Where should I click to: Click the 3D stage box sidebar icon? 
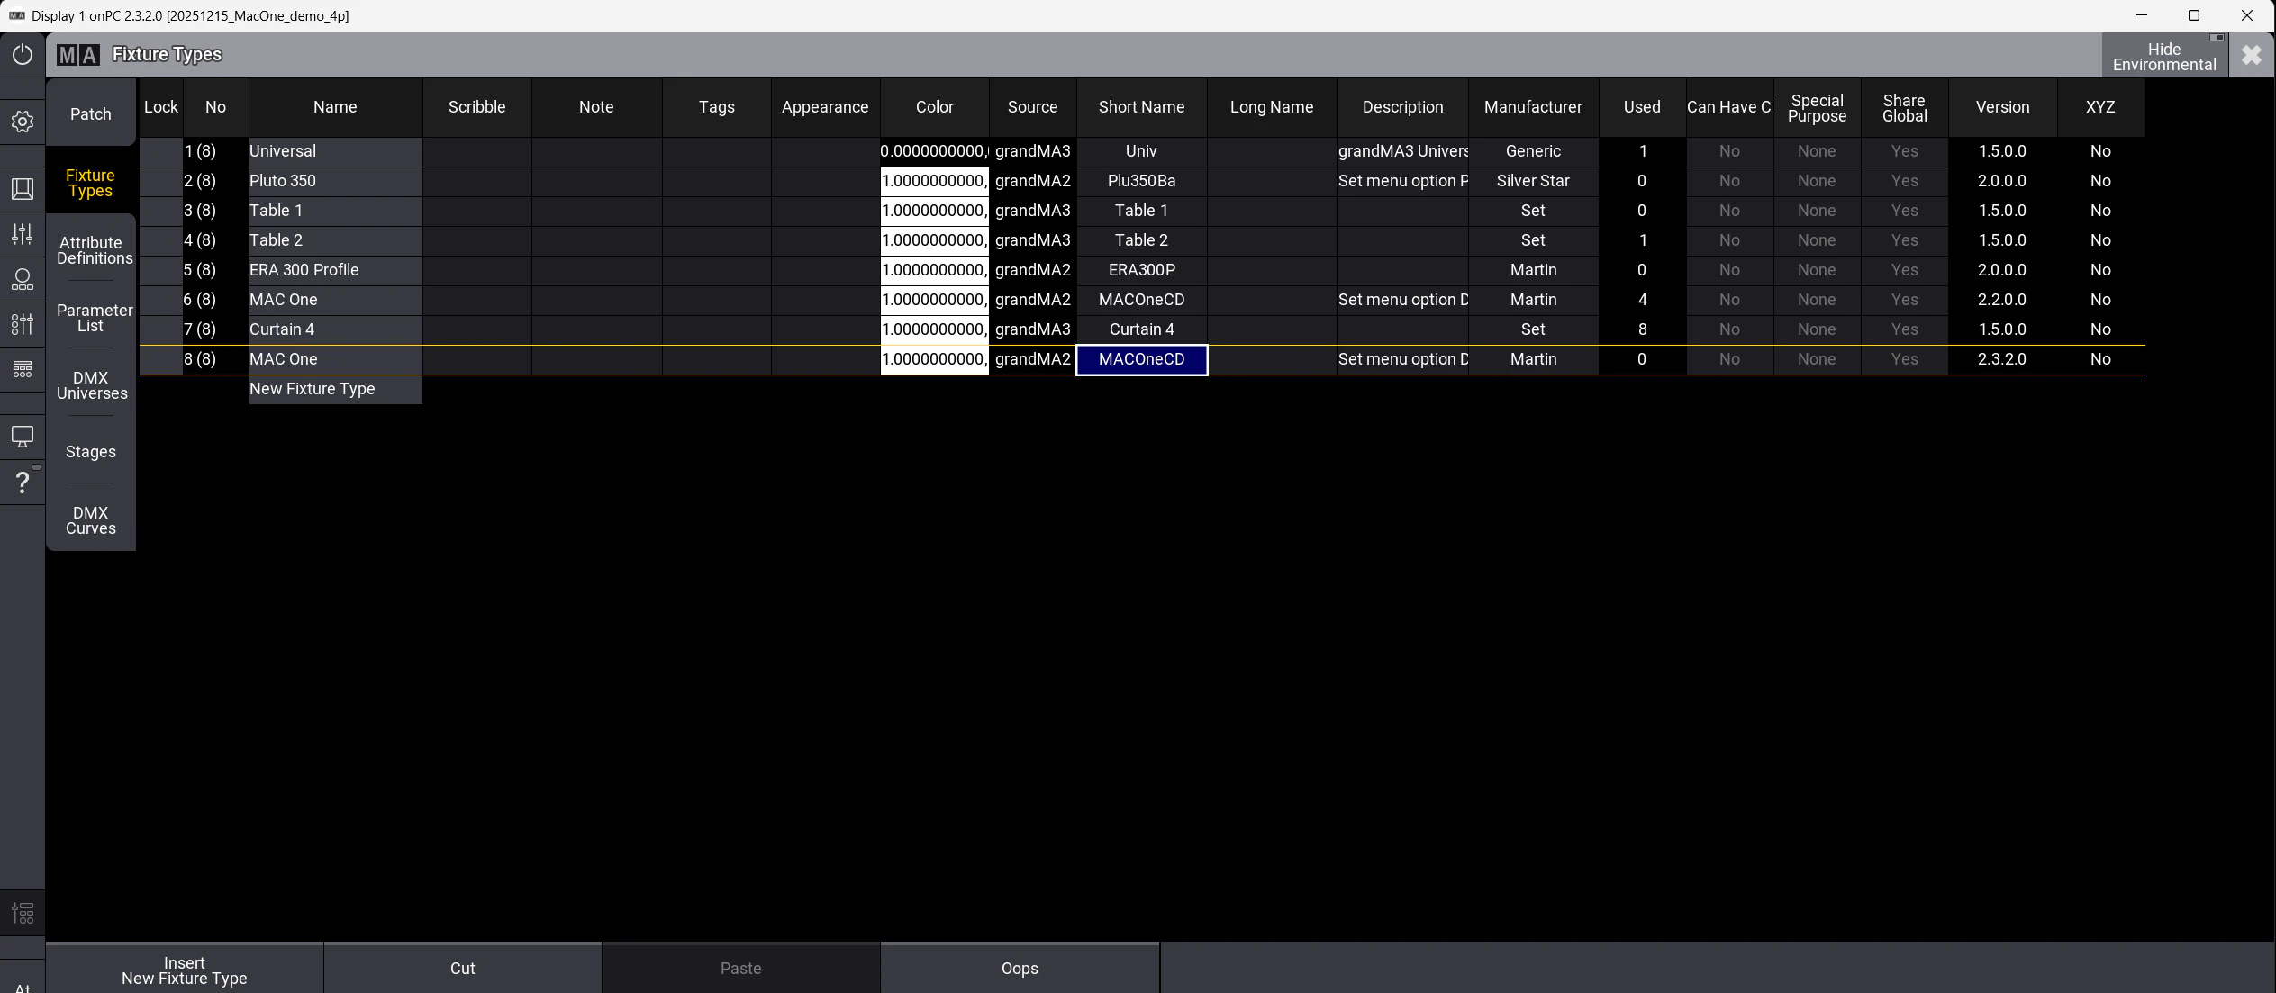(23, 189)
